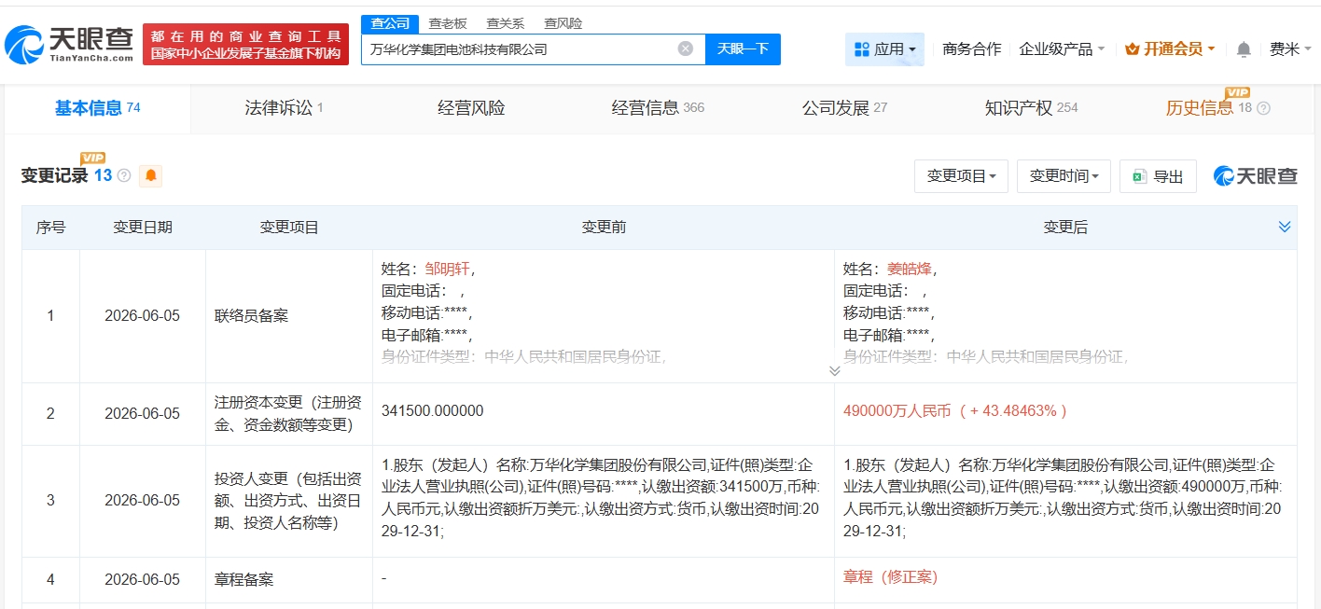Switch to 公司发展 tab
Screen dimensions: 1321x609
(x=844, y=108)
